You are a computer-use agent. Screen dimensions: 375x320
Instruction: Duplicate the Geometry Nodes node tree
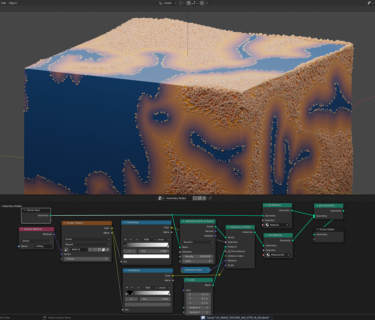(199, 198)
